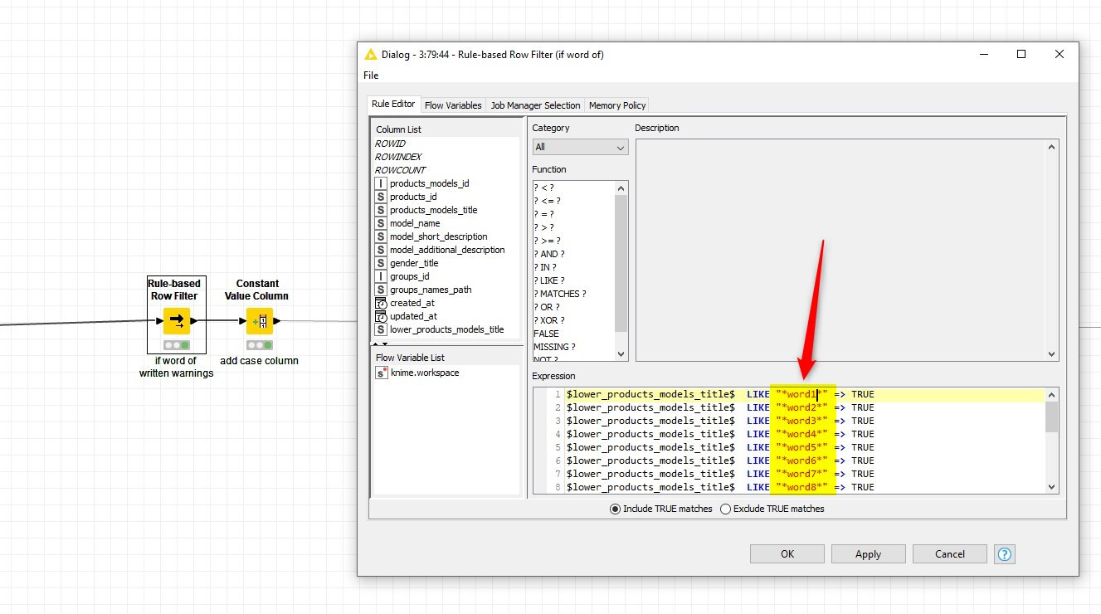Confirm the dialog with OK
Screen dimensions: 1101x614
[x=787, y=553]
